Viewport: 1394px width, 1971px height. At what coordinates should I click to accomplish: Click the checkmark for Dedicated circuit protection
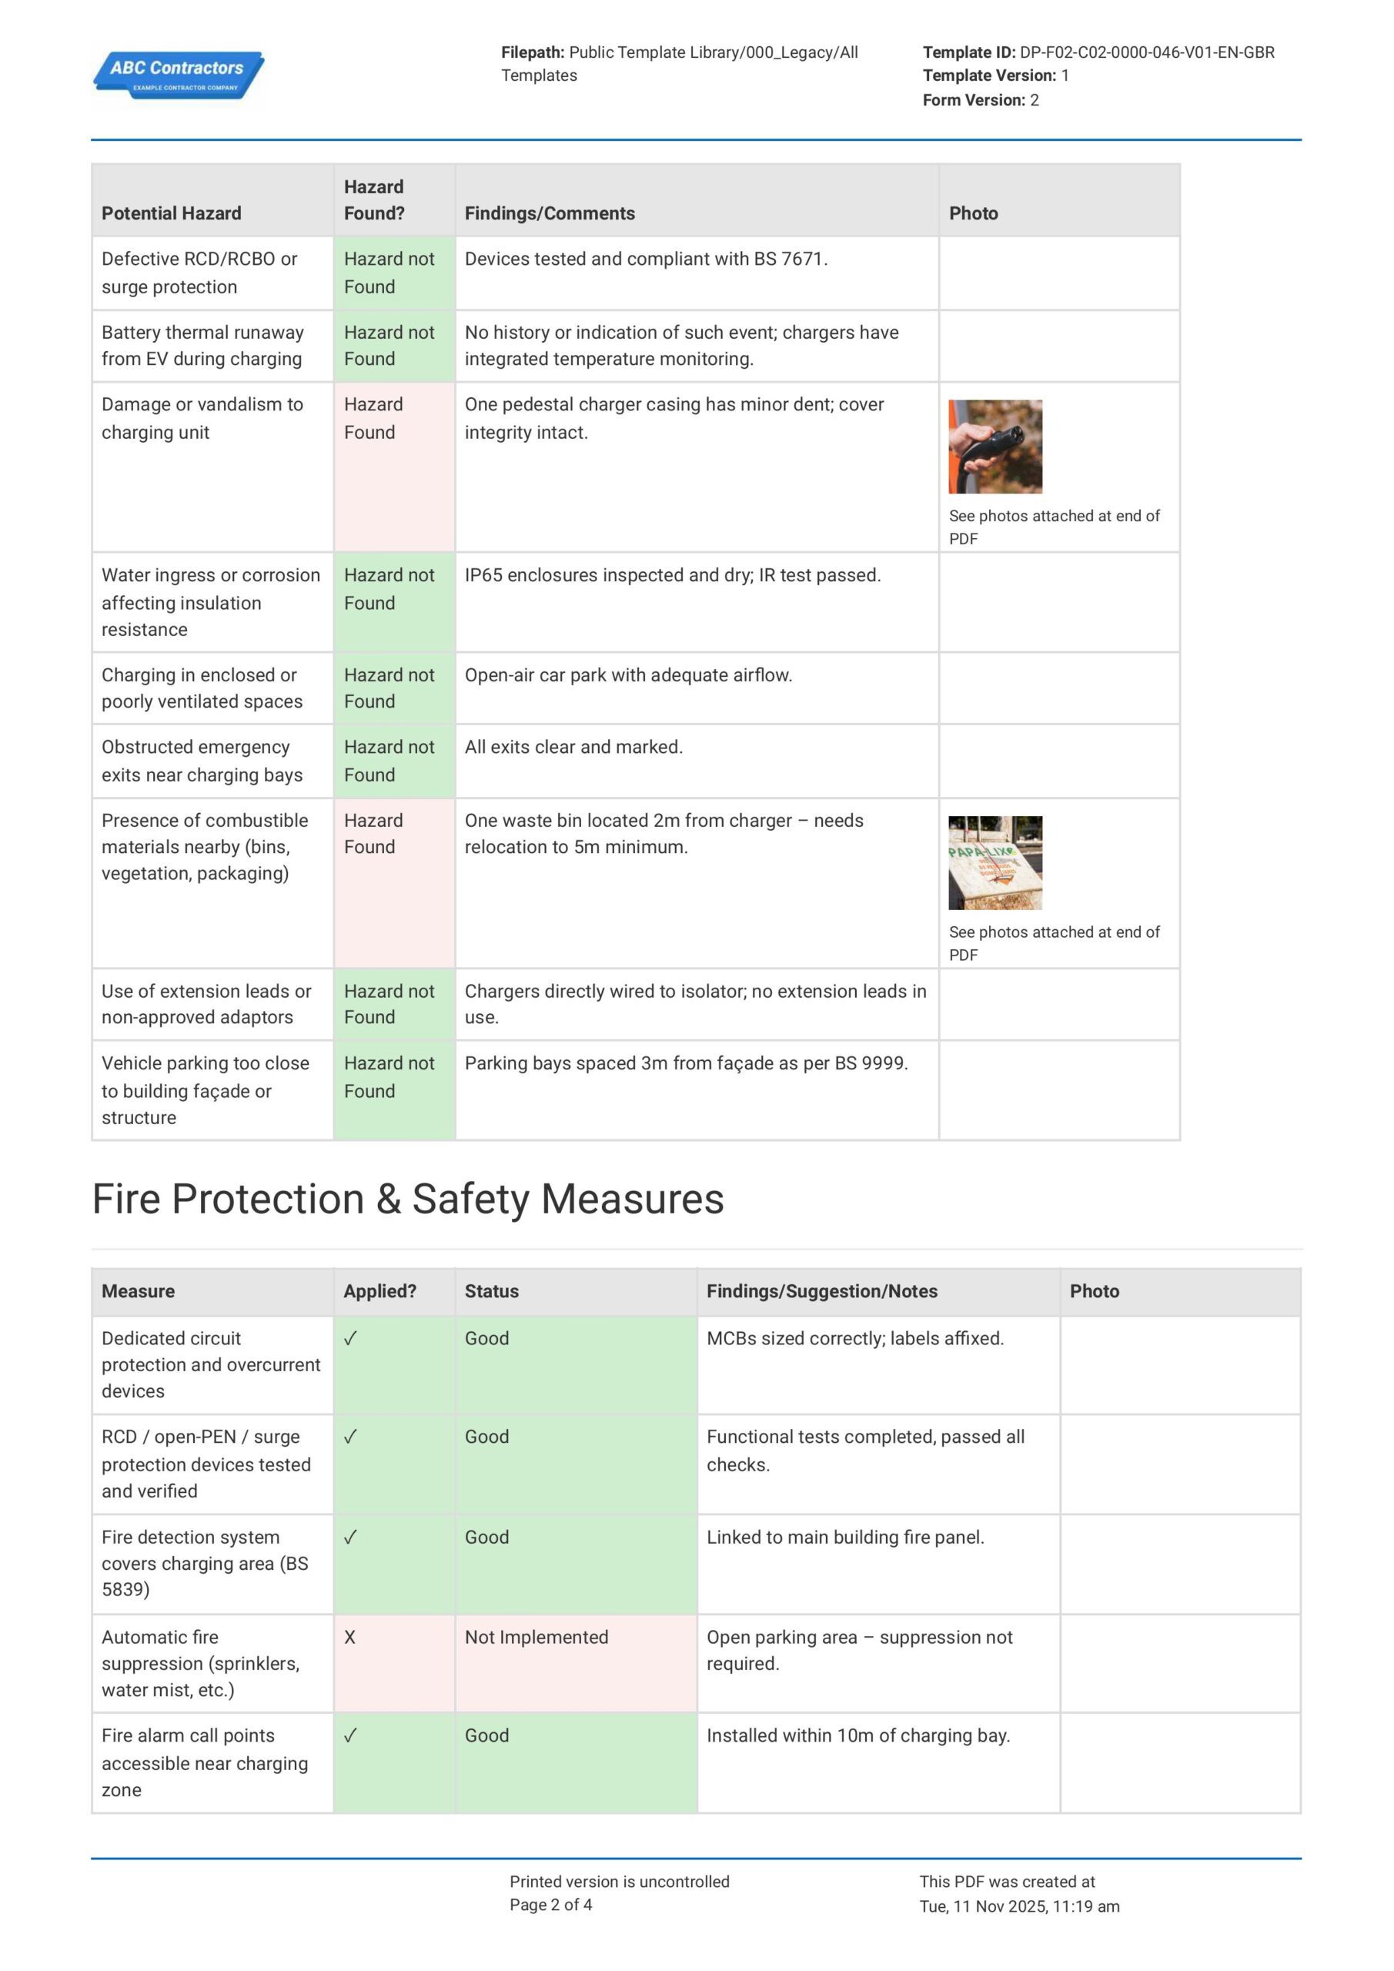click(x=350, y=1338)
